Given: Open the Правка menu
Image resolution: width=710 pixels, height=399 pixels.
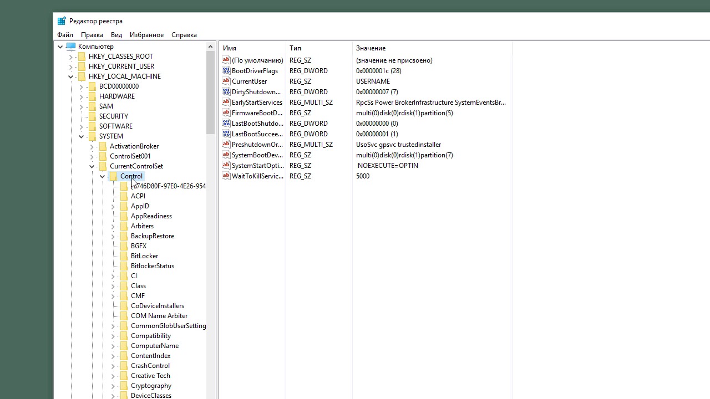Looking at the screenshot, I should [x=92, y=35].
